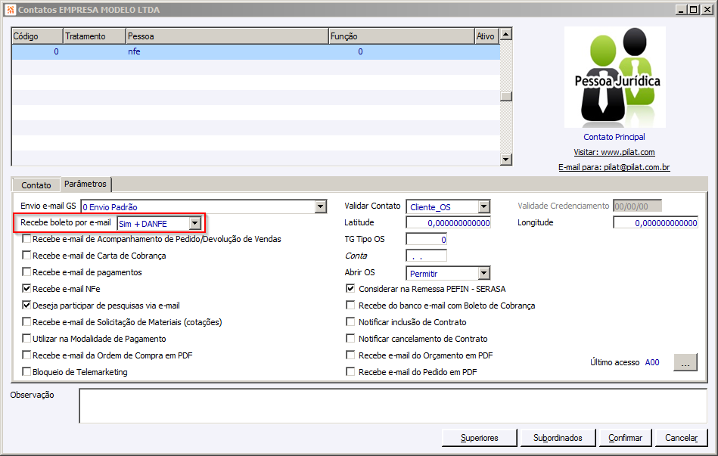Switch to the Contato tab
The width and height of the screenshot is (718, 456).
coord(36,185)
